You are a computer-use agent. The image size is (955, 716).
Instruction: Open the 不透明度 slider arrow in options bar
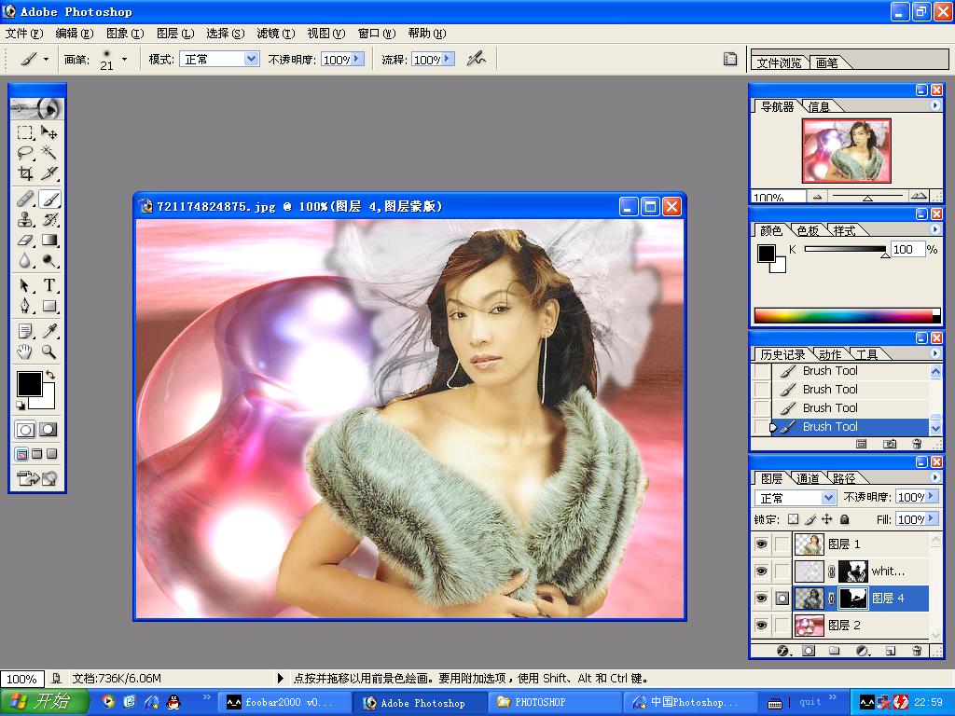(x=357, y=59)
